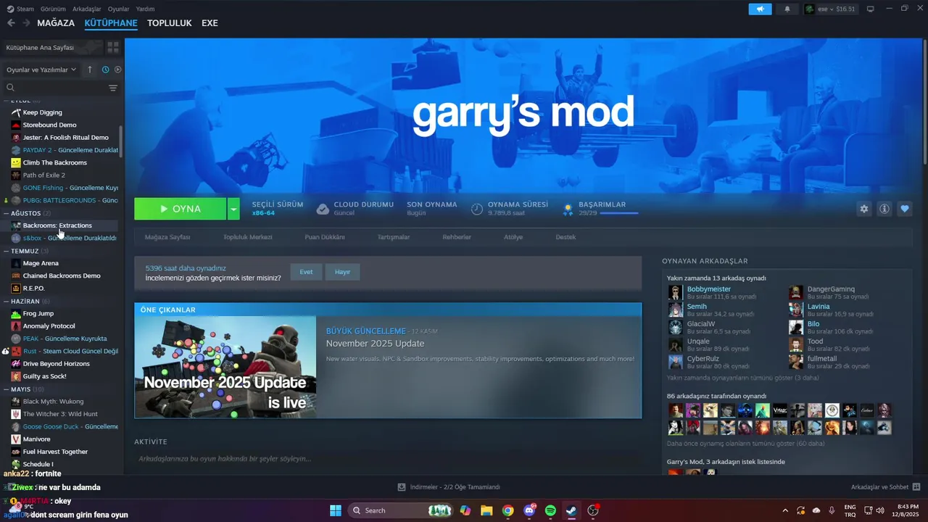Answer Hayır to the review prompt
The height and width of the screenshot is (522, 928).
coord(342,272)
